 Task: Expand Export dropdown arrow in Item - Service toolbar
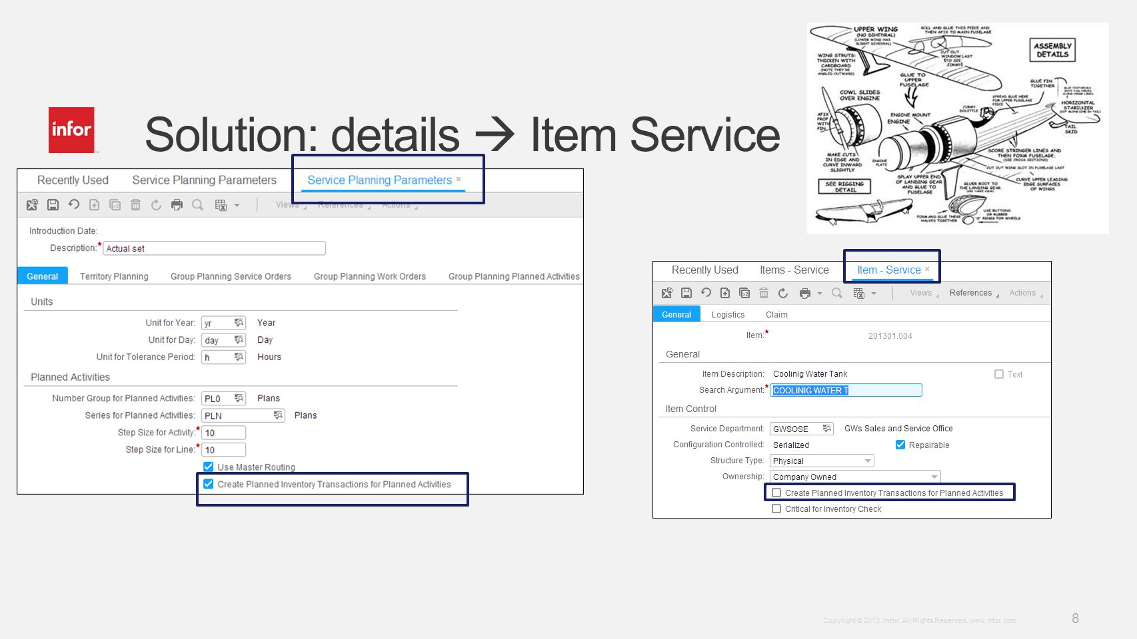[x=874, y=293]
